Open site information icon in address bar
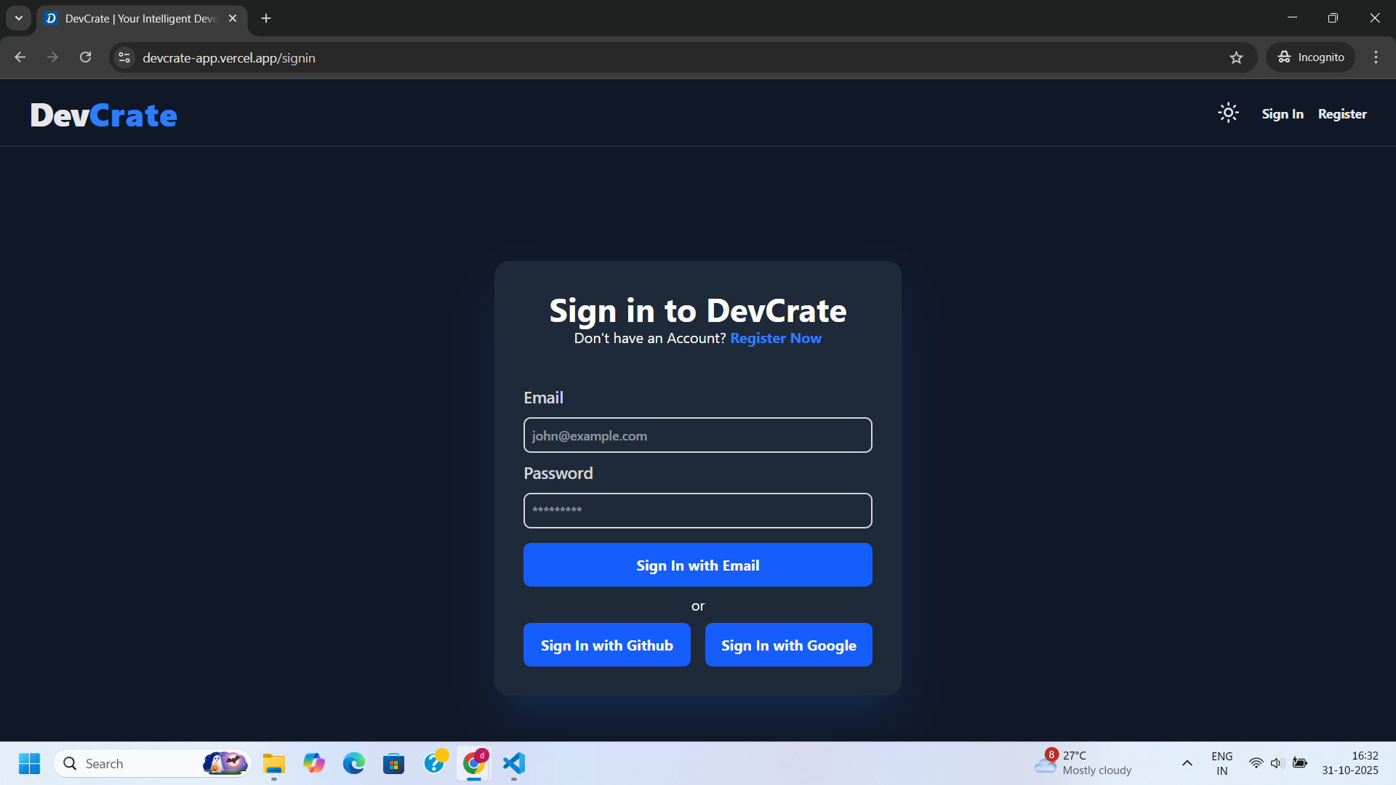This screenshot has height=785, width=1396. tap(124, 57)
